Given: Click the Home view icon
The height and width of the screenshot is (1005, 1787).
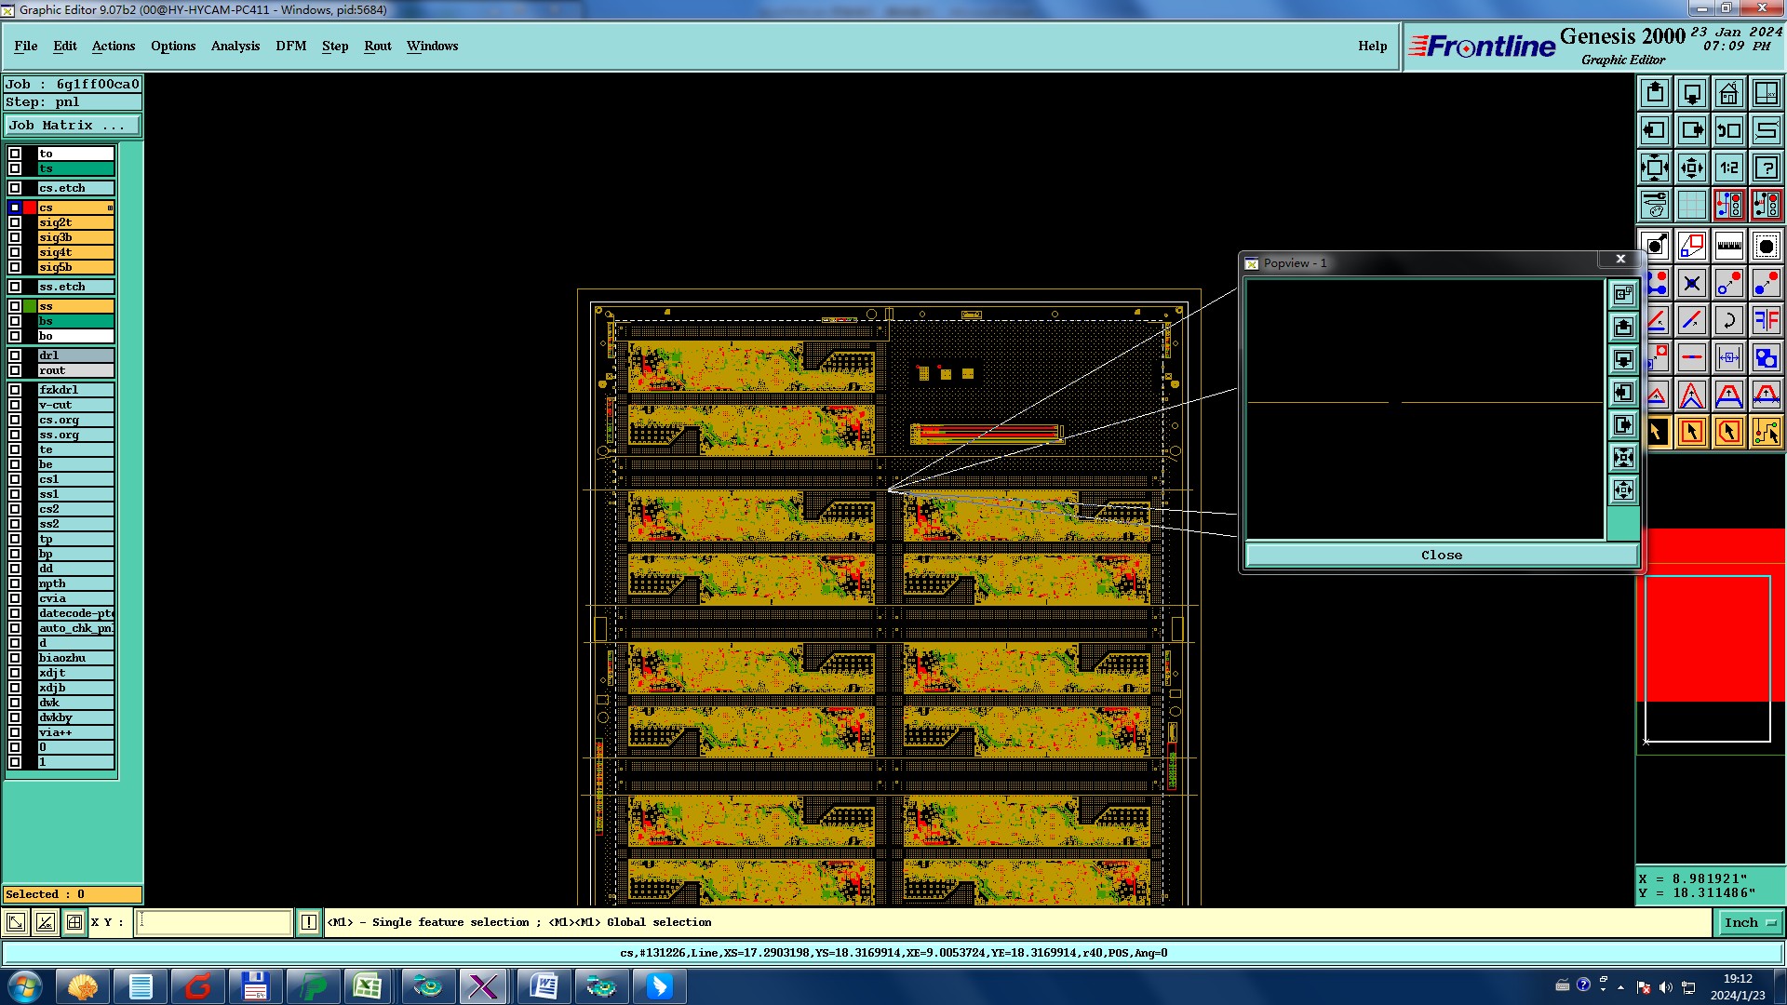Looking at the screenshot, I should tap(1728, 93).
